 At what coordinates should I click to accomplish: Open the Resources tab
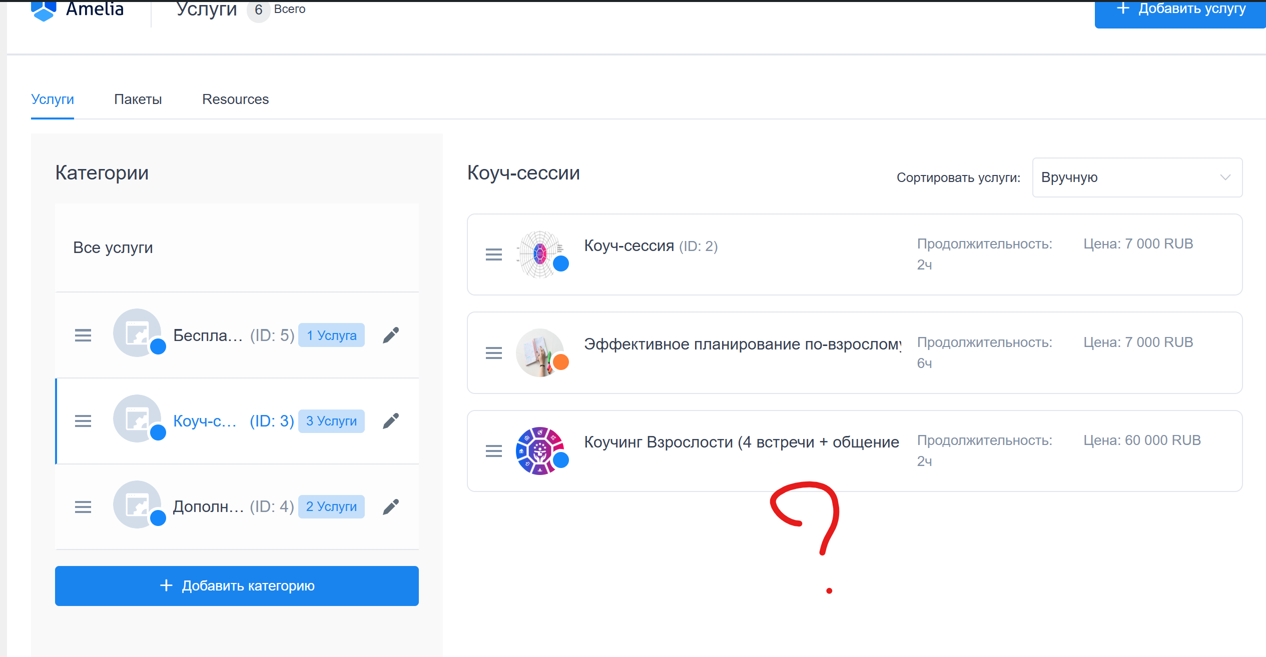point(235,99)
